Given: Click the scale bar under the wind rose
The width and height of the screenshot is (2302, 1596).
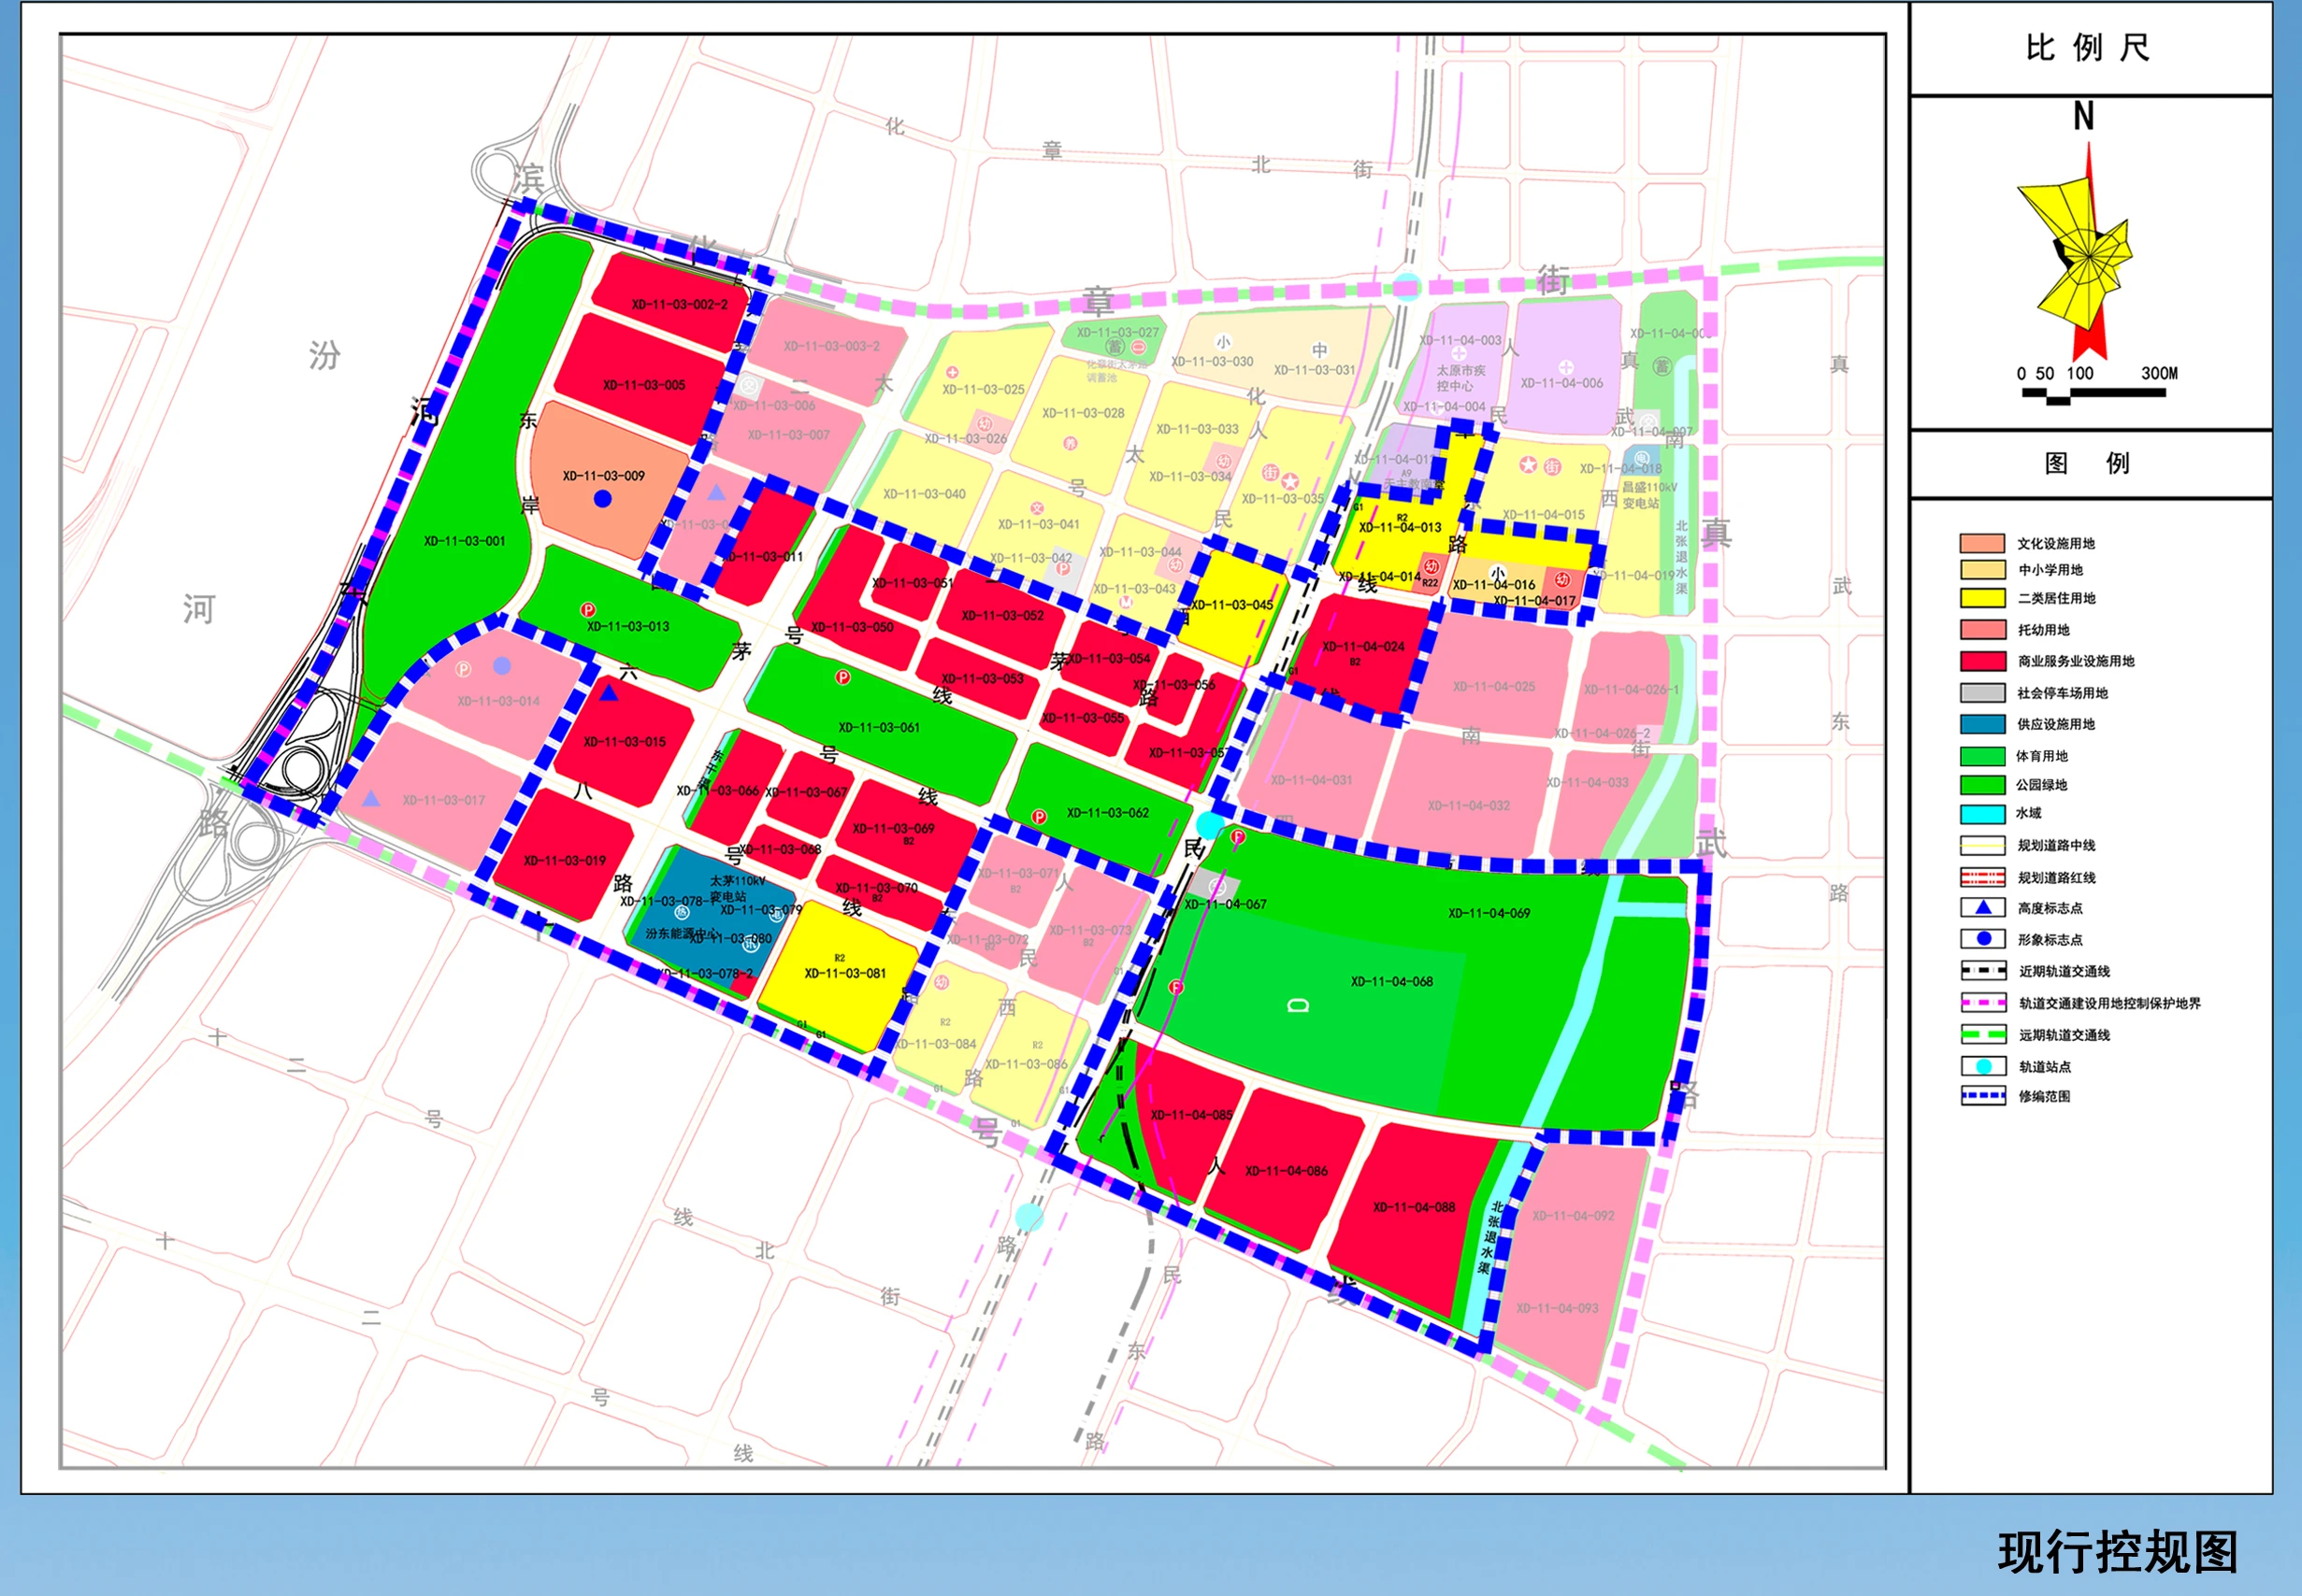Looking at the screenshot, I should click(2093, 395).
